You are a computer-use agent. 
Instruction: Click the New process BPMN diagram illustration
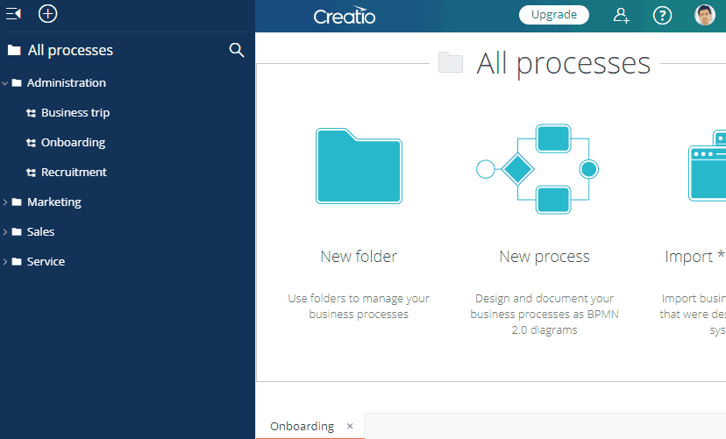[x=537, y=169]
